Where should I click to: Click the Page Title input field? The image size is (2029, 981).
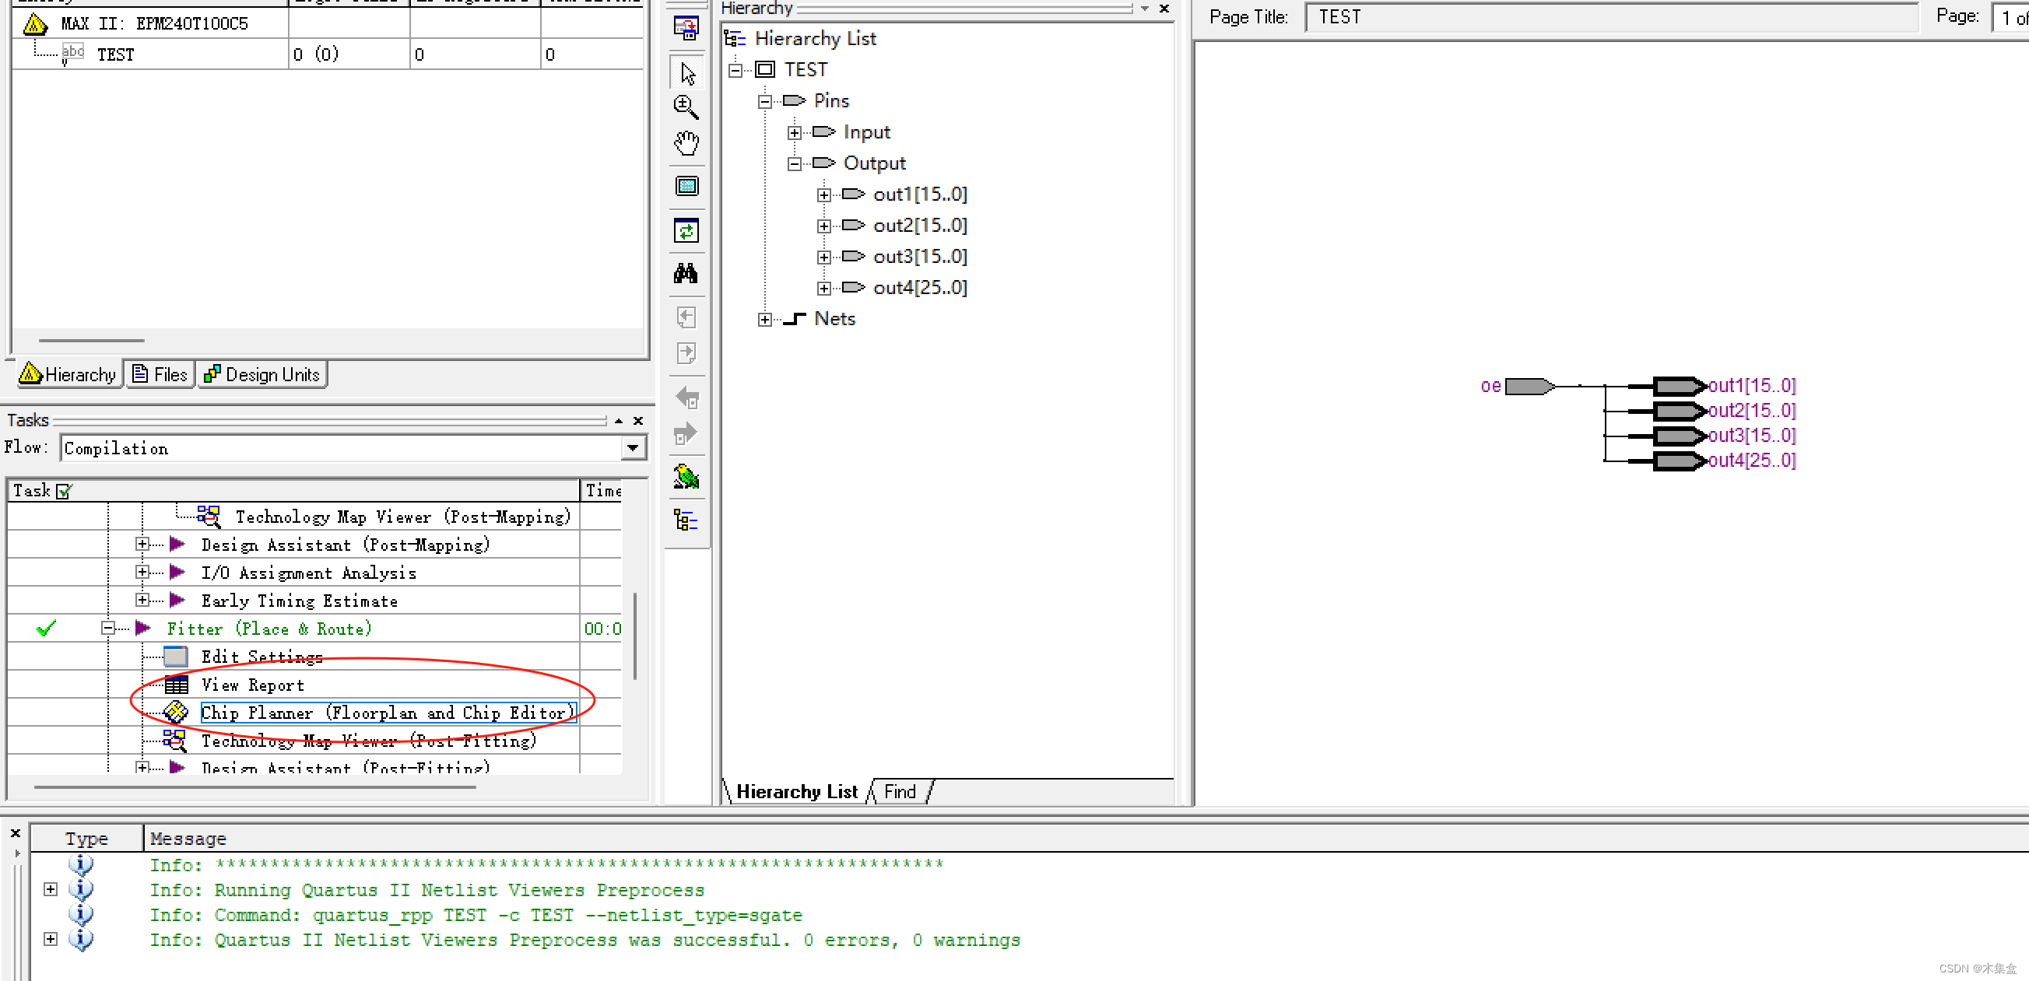1611,17
